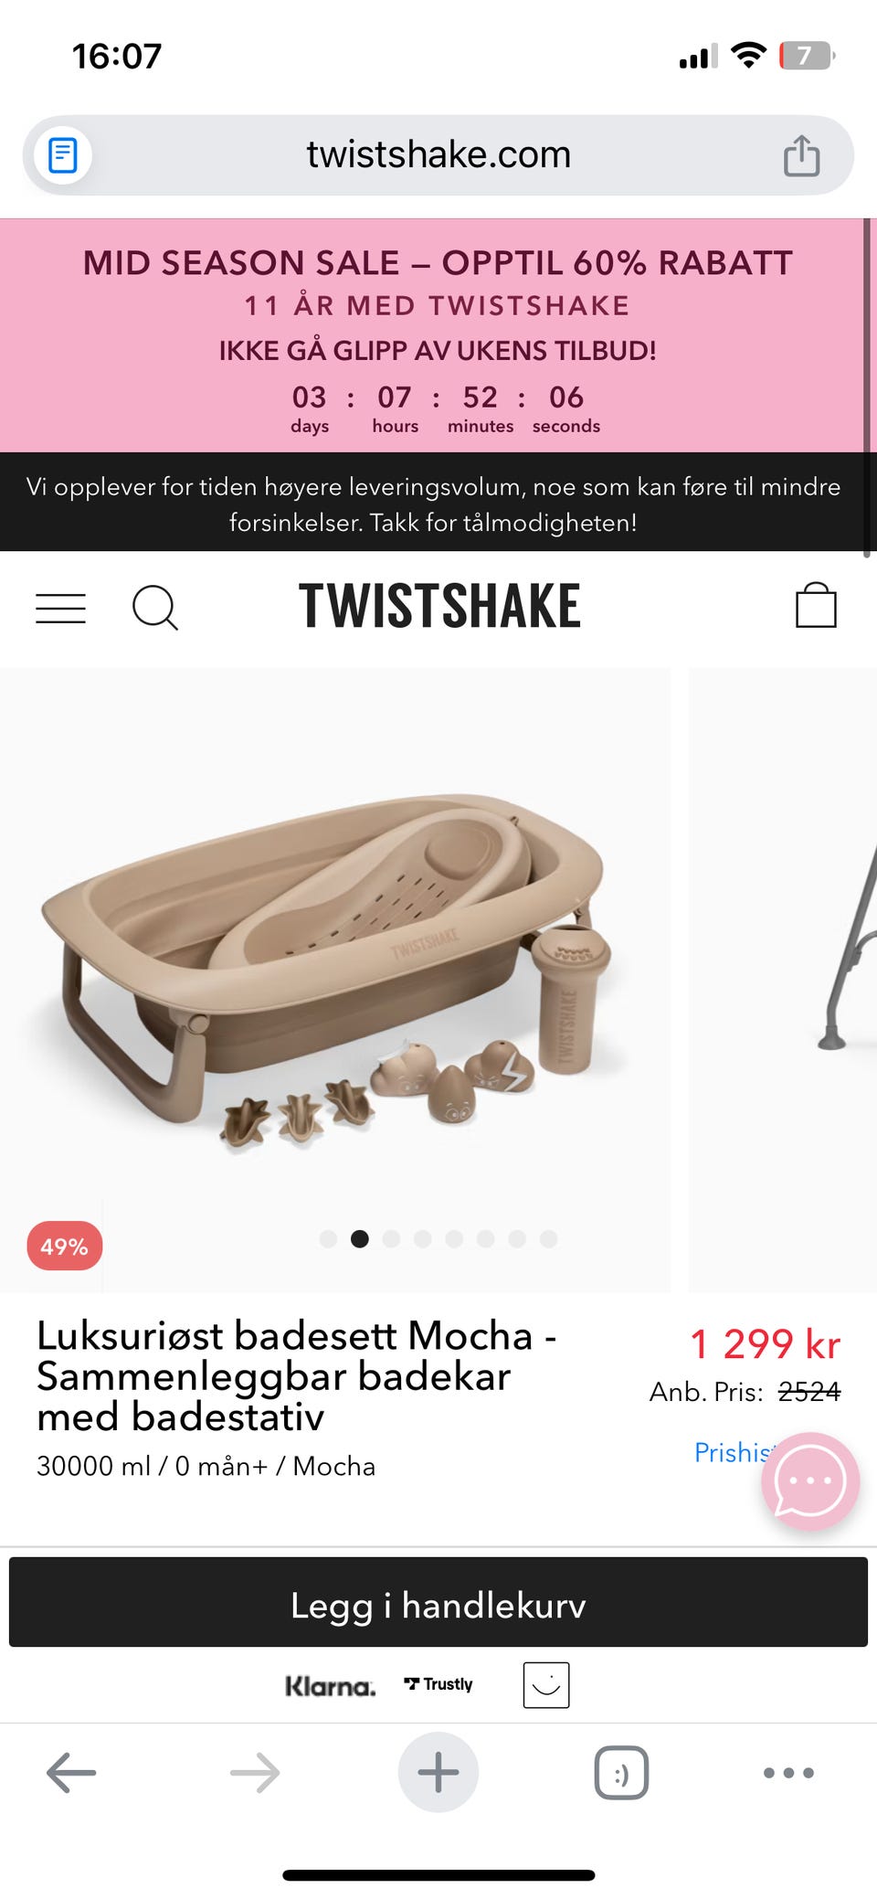Image resolution: width=877 pixels, height=1899 pixels.
Task: Open the browser three-dots more menu
Action: click(x=788, y=1773)
